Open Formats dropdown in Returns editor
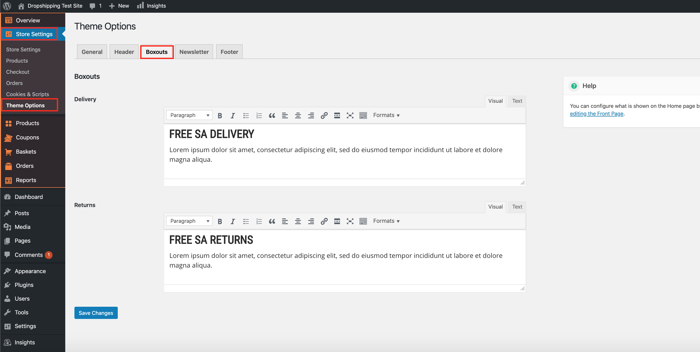This screenshot has height=352, width=700. pyautogui.click(x=386, y=221)
